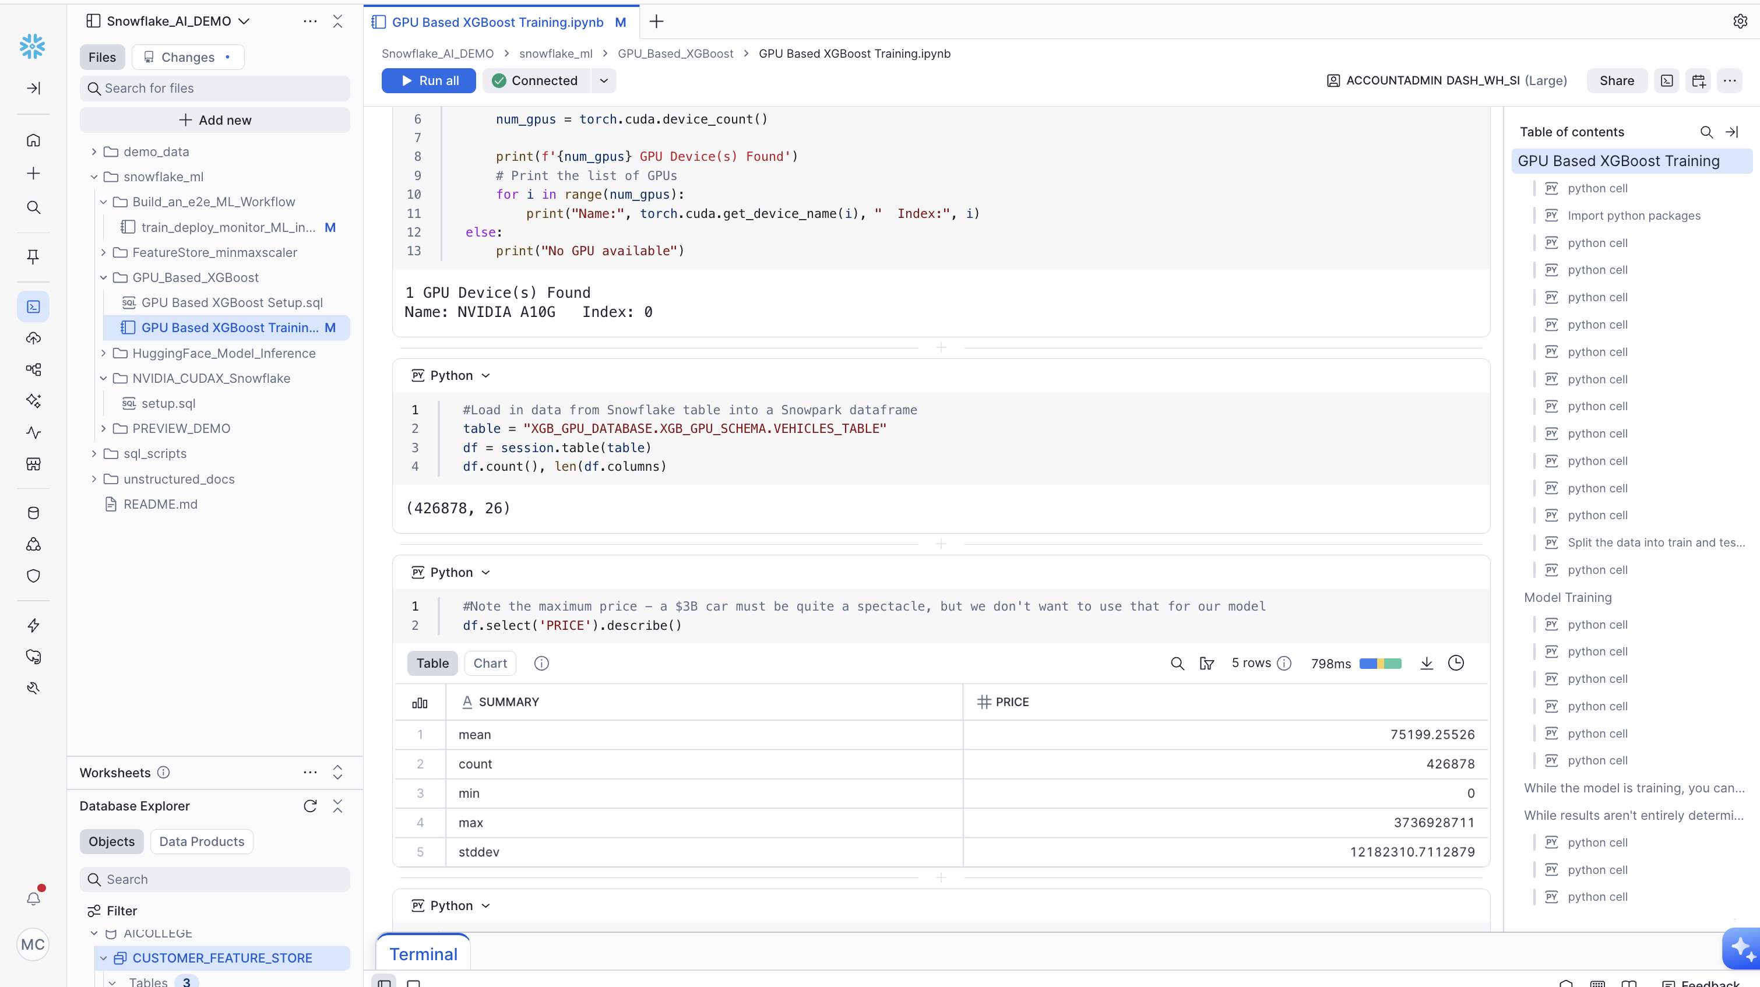Screen dimensions: 1760x987
Task: Search the Table of contents
Action: (1706, 132)
